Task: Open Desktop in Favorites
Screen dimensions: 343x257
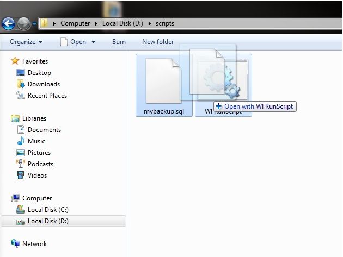Action: point(39,73)
